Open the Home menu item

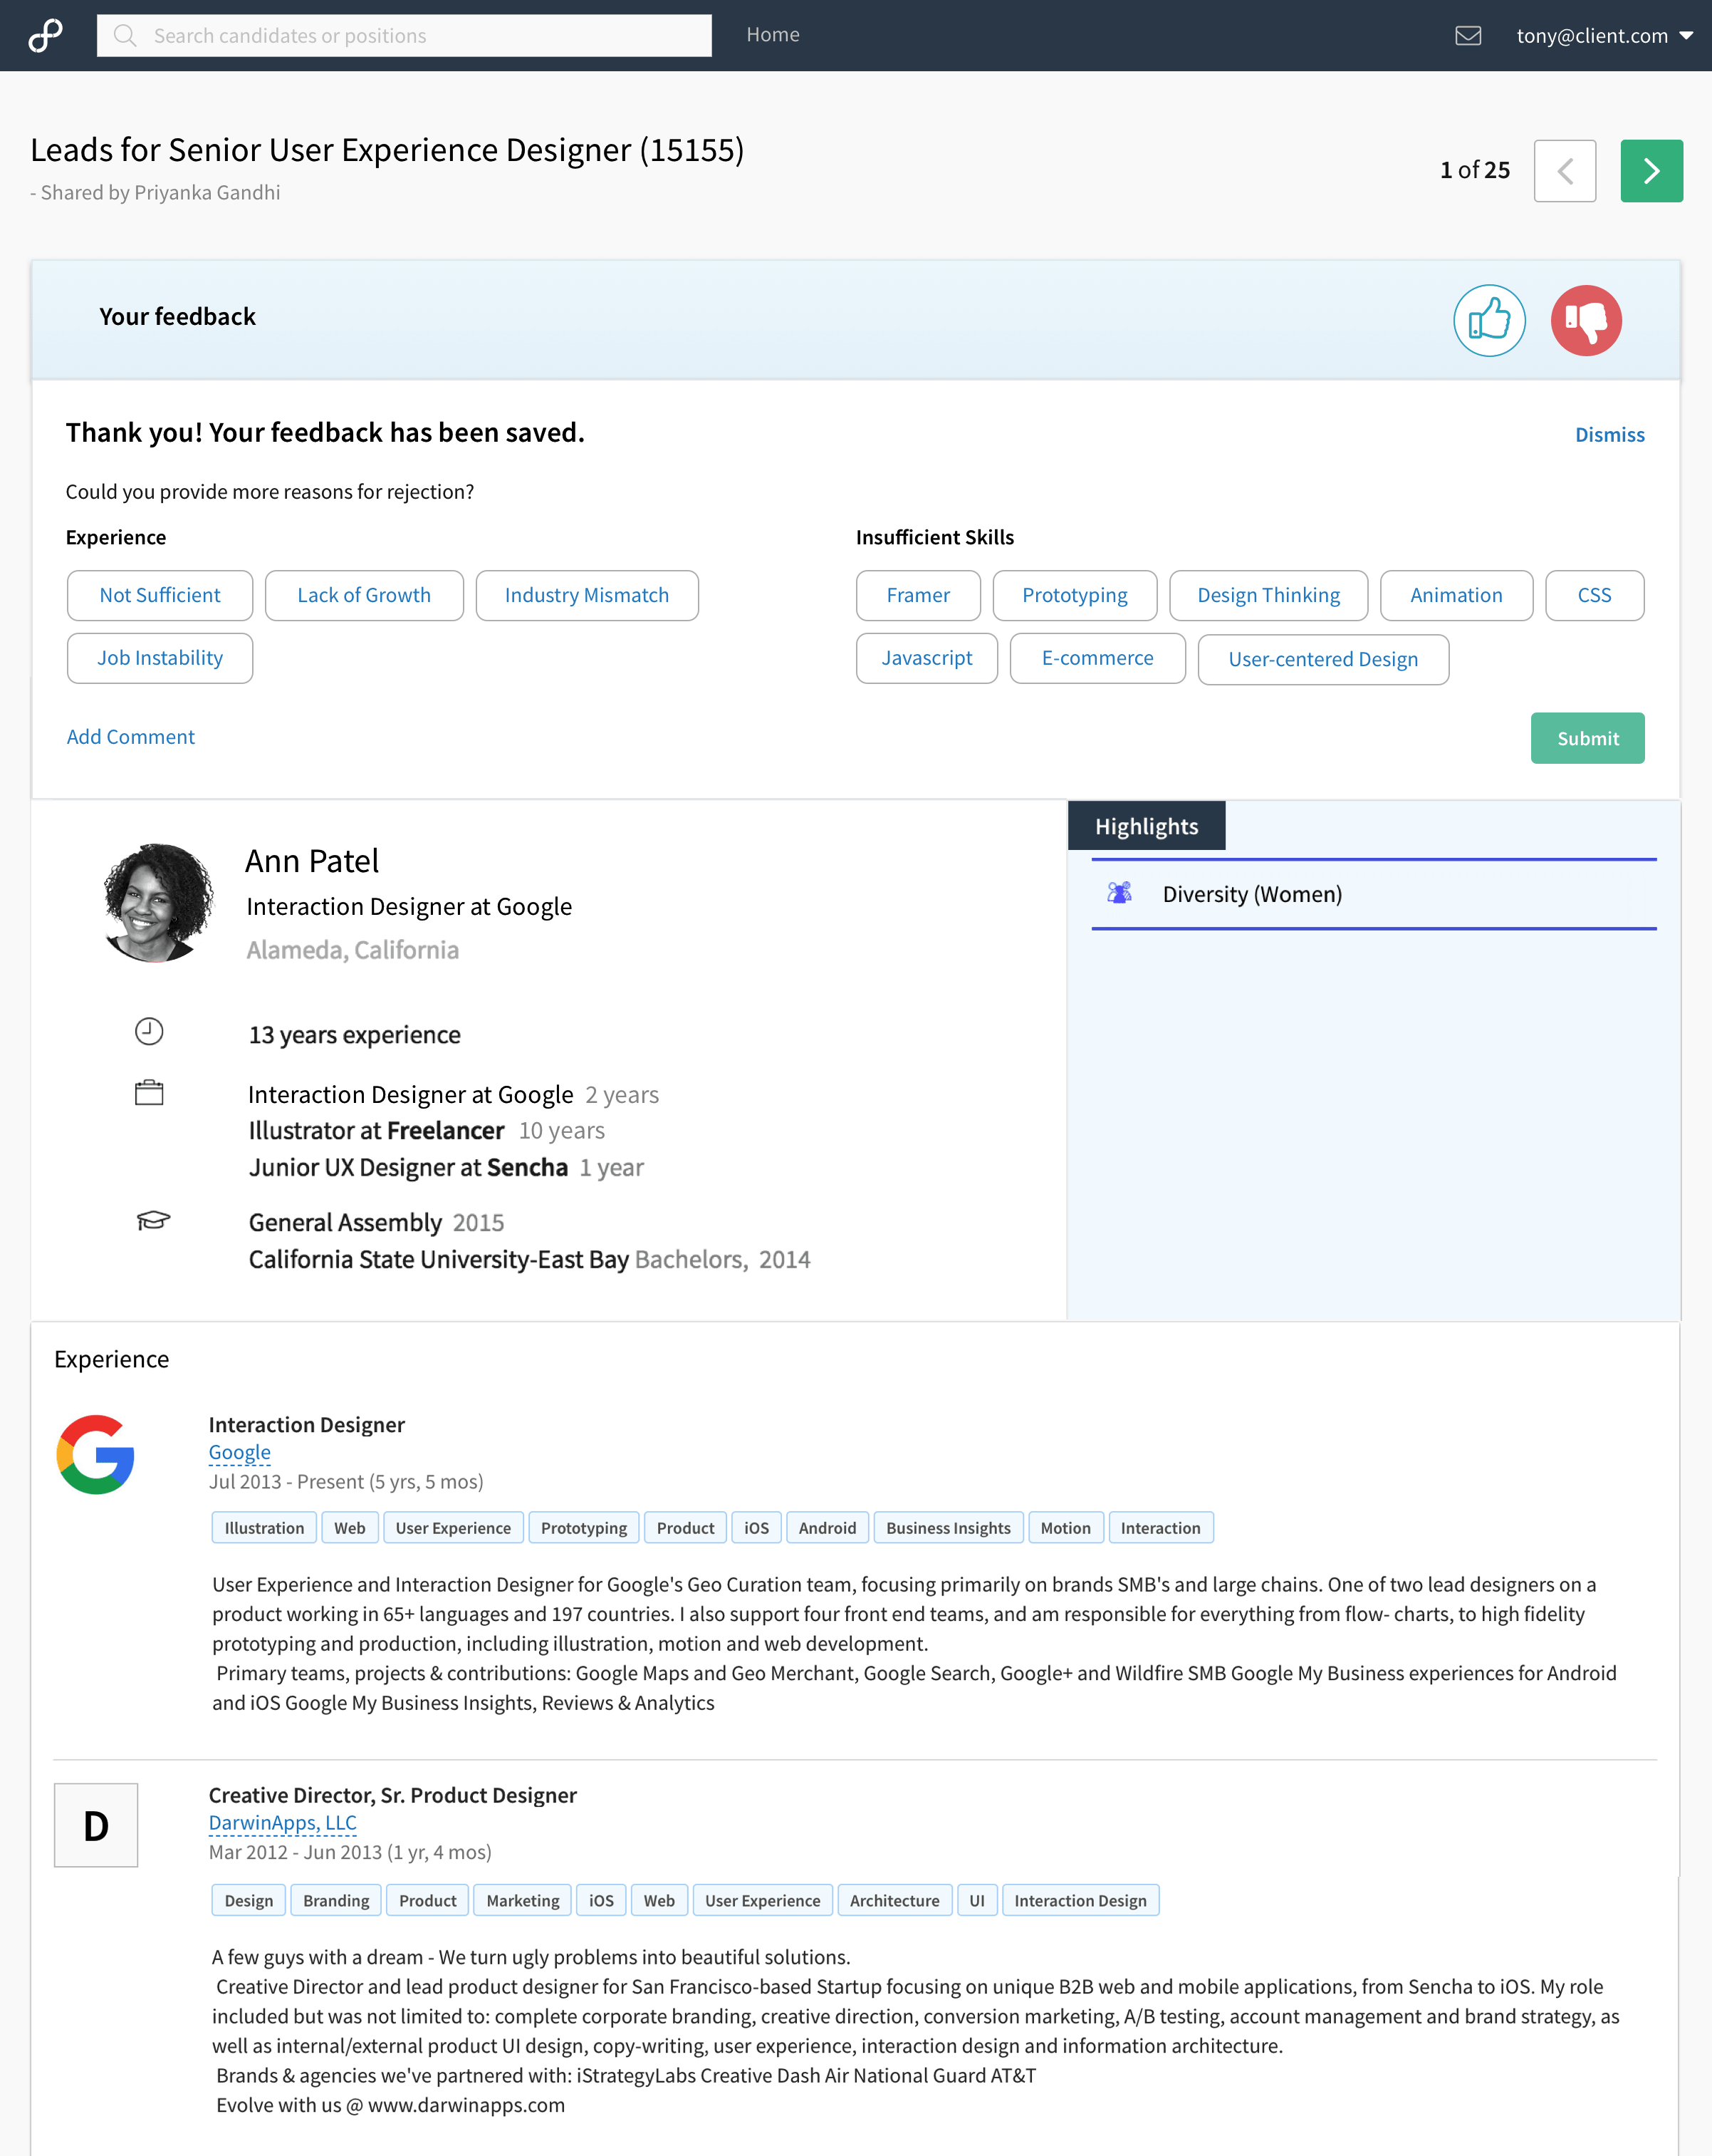tap(773, 34)
